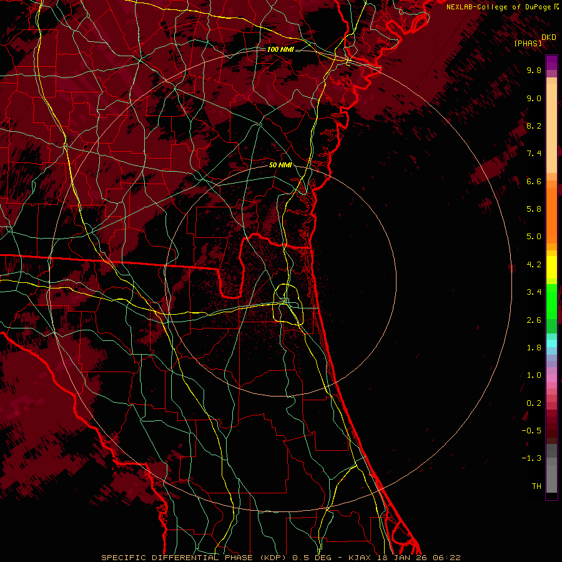This screenshot has height=562, width=562.
Task: Click the NEXLAB-College of DuPage label
Action: point(498,7)
